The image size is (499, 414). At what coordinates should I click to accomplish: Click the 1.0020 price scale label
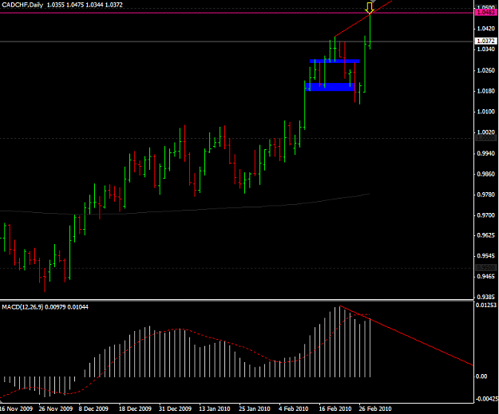[x=485, y=132]
